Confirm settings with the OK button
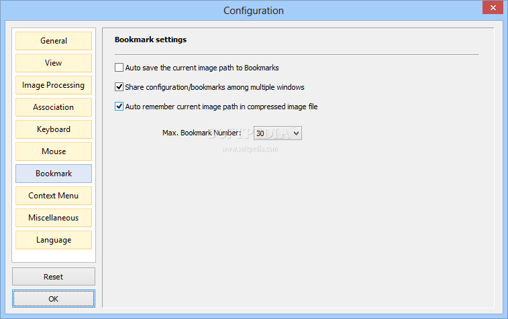Image resolution: width=508 pixels, height=319 pixels. [x=54, y=299]
